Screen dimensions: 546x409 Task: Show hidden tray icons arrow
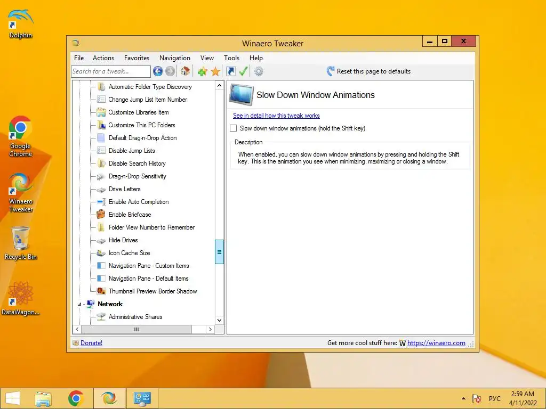tap(463, 398)
